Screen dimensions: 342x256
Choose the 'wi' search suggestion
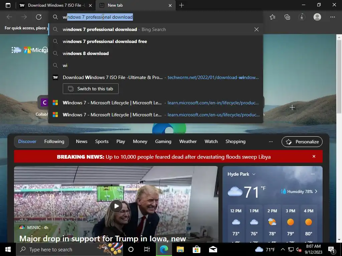(156, 65)
